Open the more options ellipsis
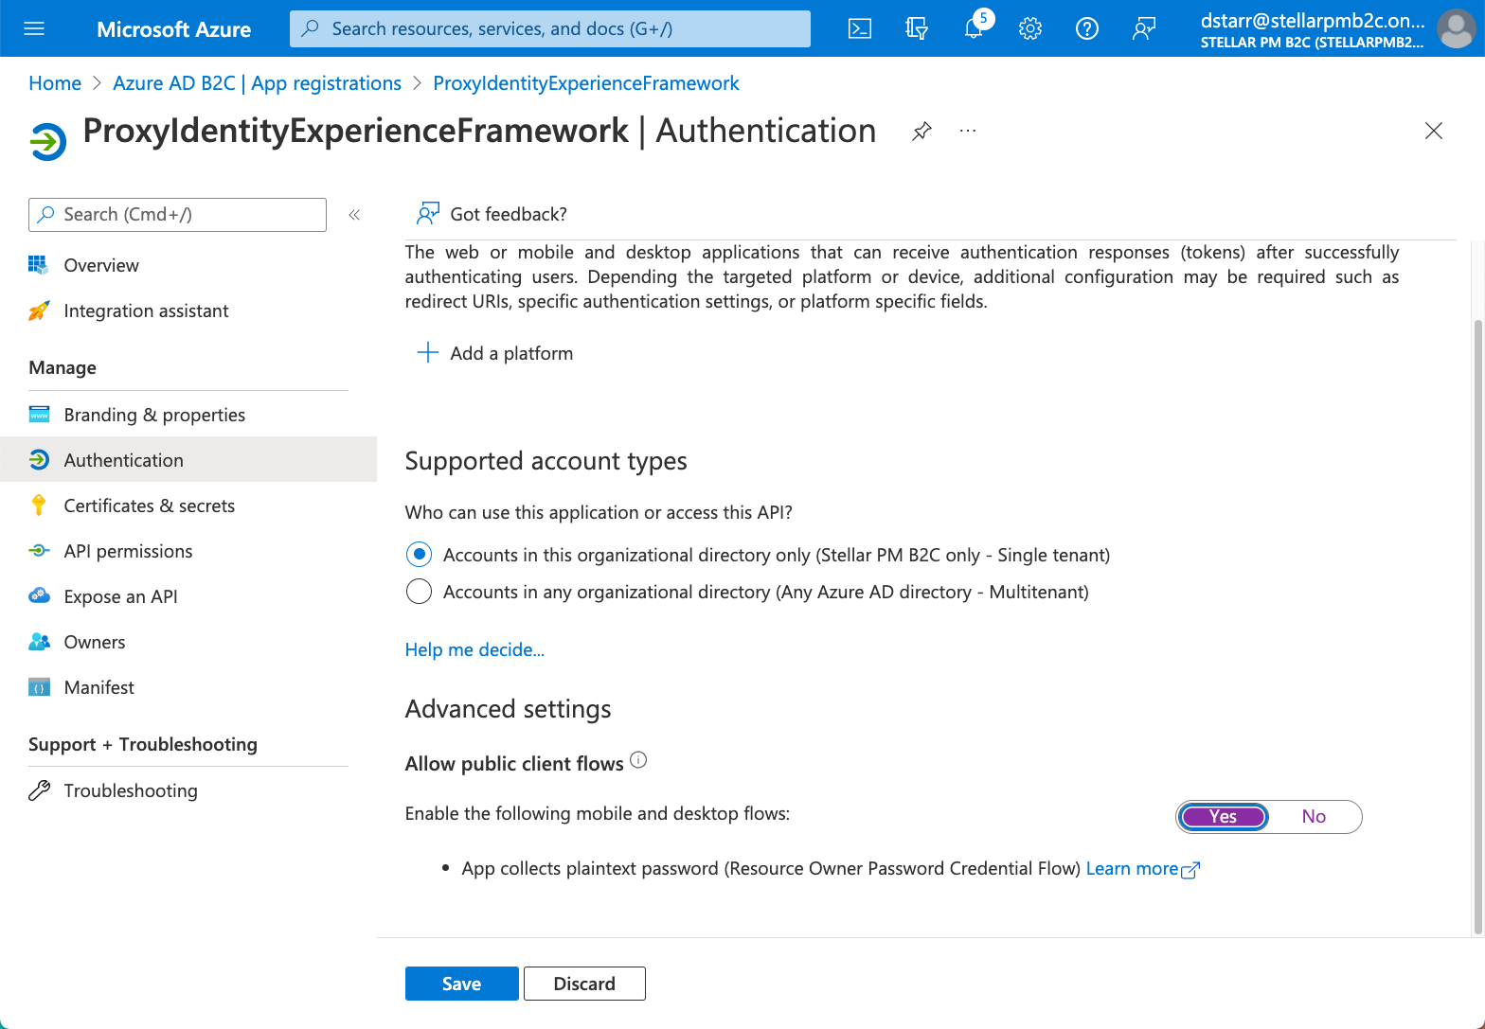Screen dimensions: 1485x1029 [x=967, y=131]
